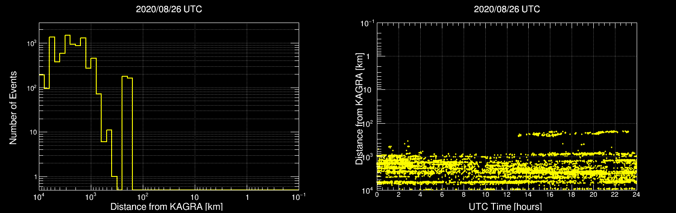Click the 0 hour tick on UTC Time axis
The height and width of the screenshot is (213, 676).
(x=377, y=195)
